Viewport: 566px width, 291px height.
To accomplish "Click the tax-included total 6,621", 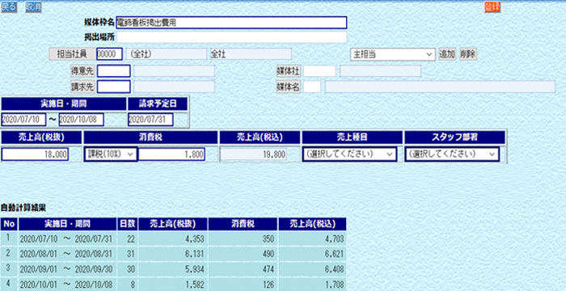I will pos(334,254).
